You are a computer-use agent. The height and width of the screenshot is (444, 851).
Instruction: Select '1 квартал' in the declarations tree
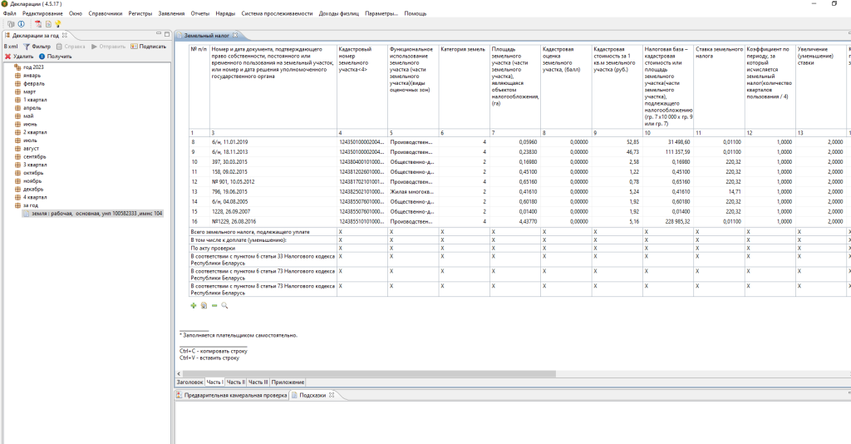pyautogui.click(x=34, y=100)
